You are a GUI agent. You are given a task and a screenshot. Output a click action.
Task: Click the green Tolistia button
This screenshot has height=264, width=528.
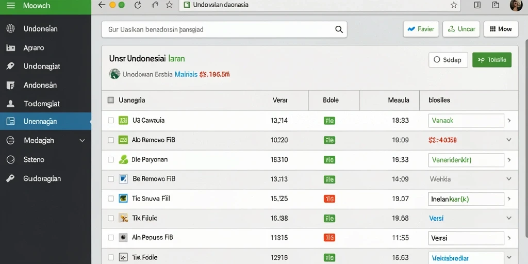pos(492,60)
